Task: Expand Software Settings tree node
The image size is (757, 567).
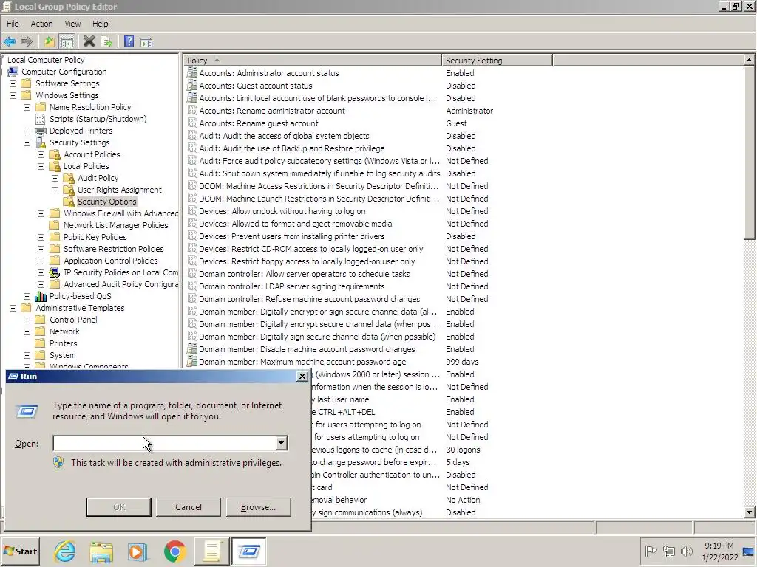Action: coord(13,83)
